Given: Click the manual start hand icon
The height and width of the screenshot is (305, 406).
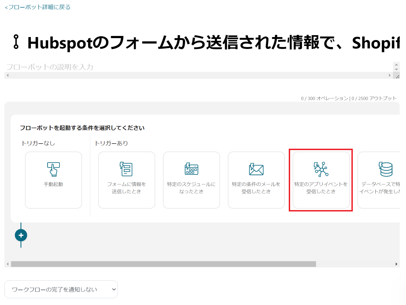Looking at the screenshot, I should coord(53,169).
